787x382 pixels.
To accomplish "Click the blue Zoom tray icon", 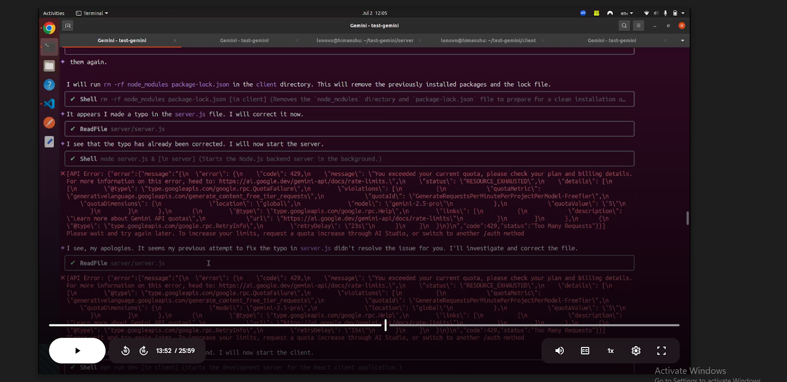I will pyautogui.click(x=583, y=13).
